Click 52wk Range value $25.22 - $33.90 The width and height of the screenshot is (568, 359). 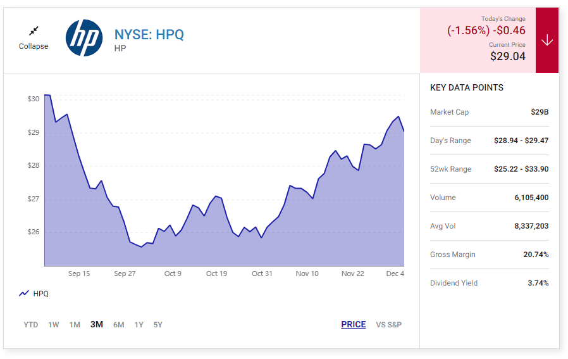click(521, 169)
